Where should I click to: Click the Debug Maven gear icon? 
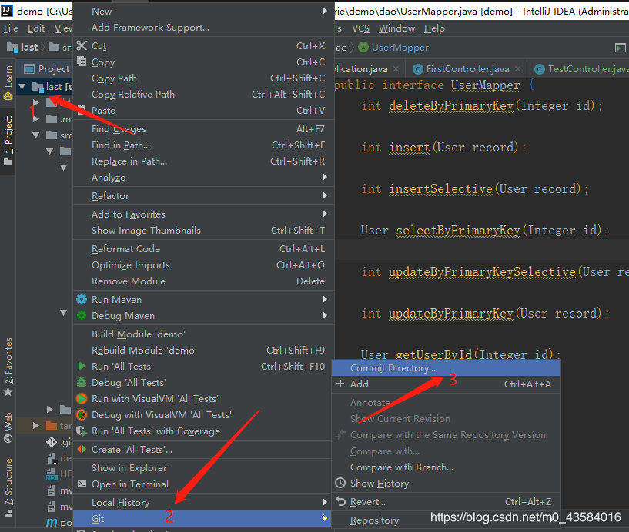point(82,315)
